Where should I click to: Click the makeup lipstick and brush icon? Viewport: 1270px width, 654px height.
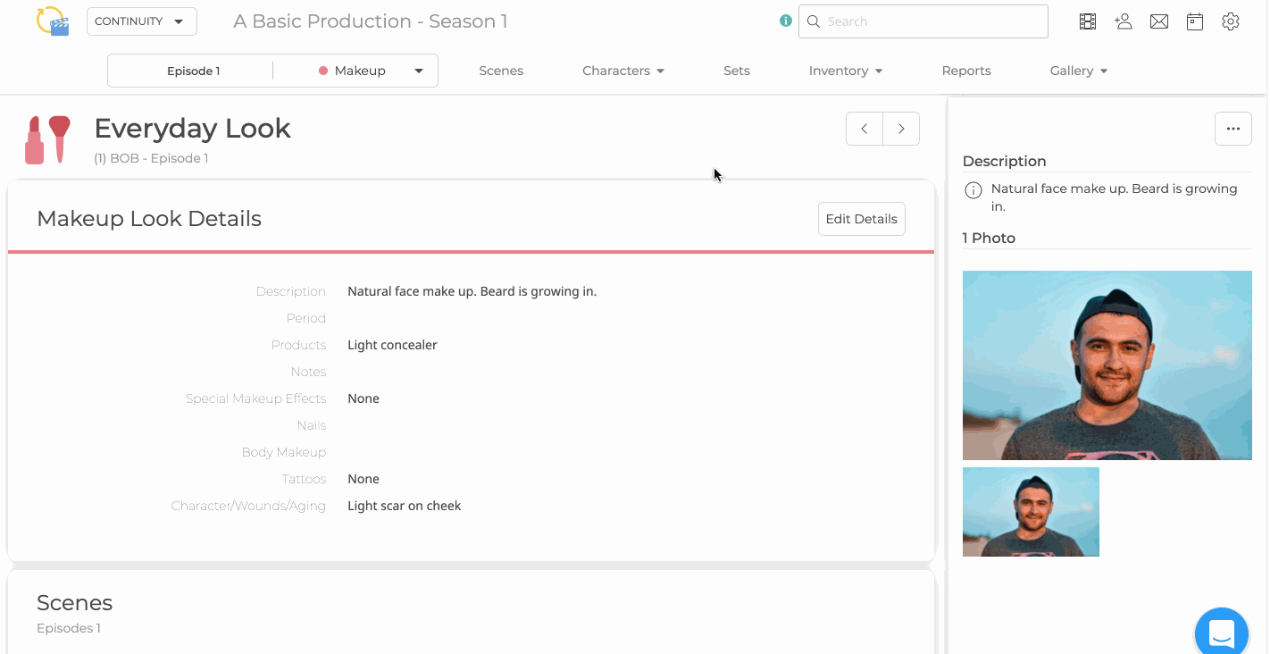click(47, 139)
